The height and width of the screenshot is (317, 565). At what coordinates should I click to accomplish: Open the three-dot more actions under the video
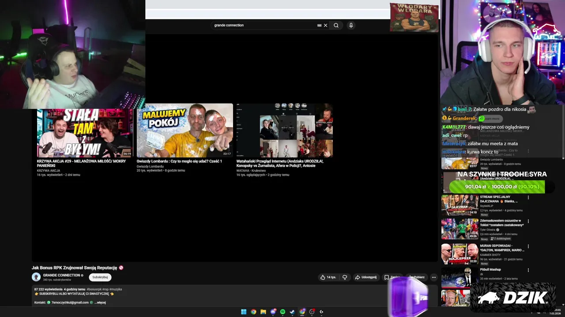tap(434, 277)
